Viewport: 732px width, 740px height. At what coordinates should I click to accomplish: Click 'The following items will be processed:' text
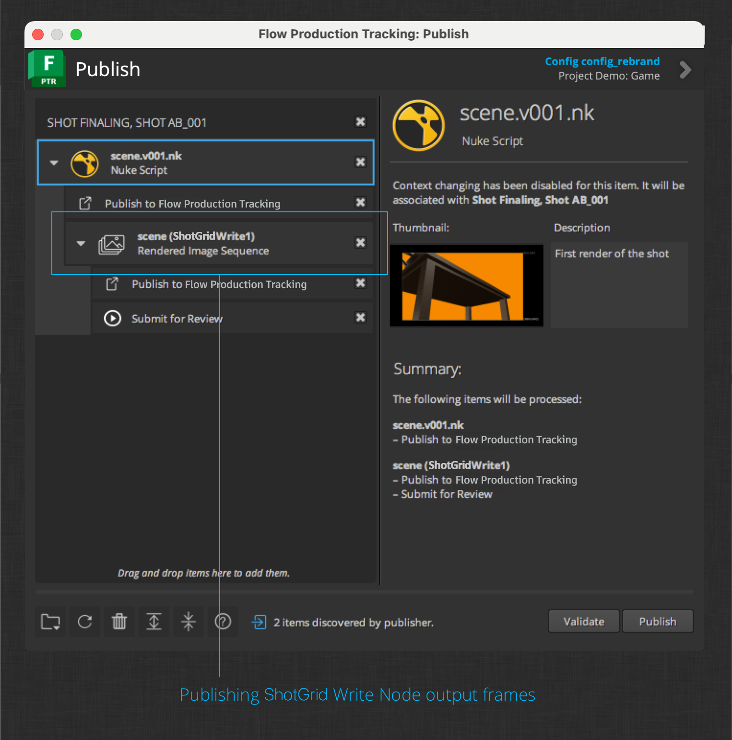coord(487,399)
